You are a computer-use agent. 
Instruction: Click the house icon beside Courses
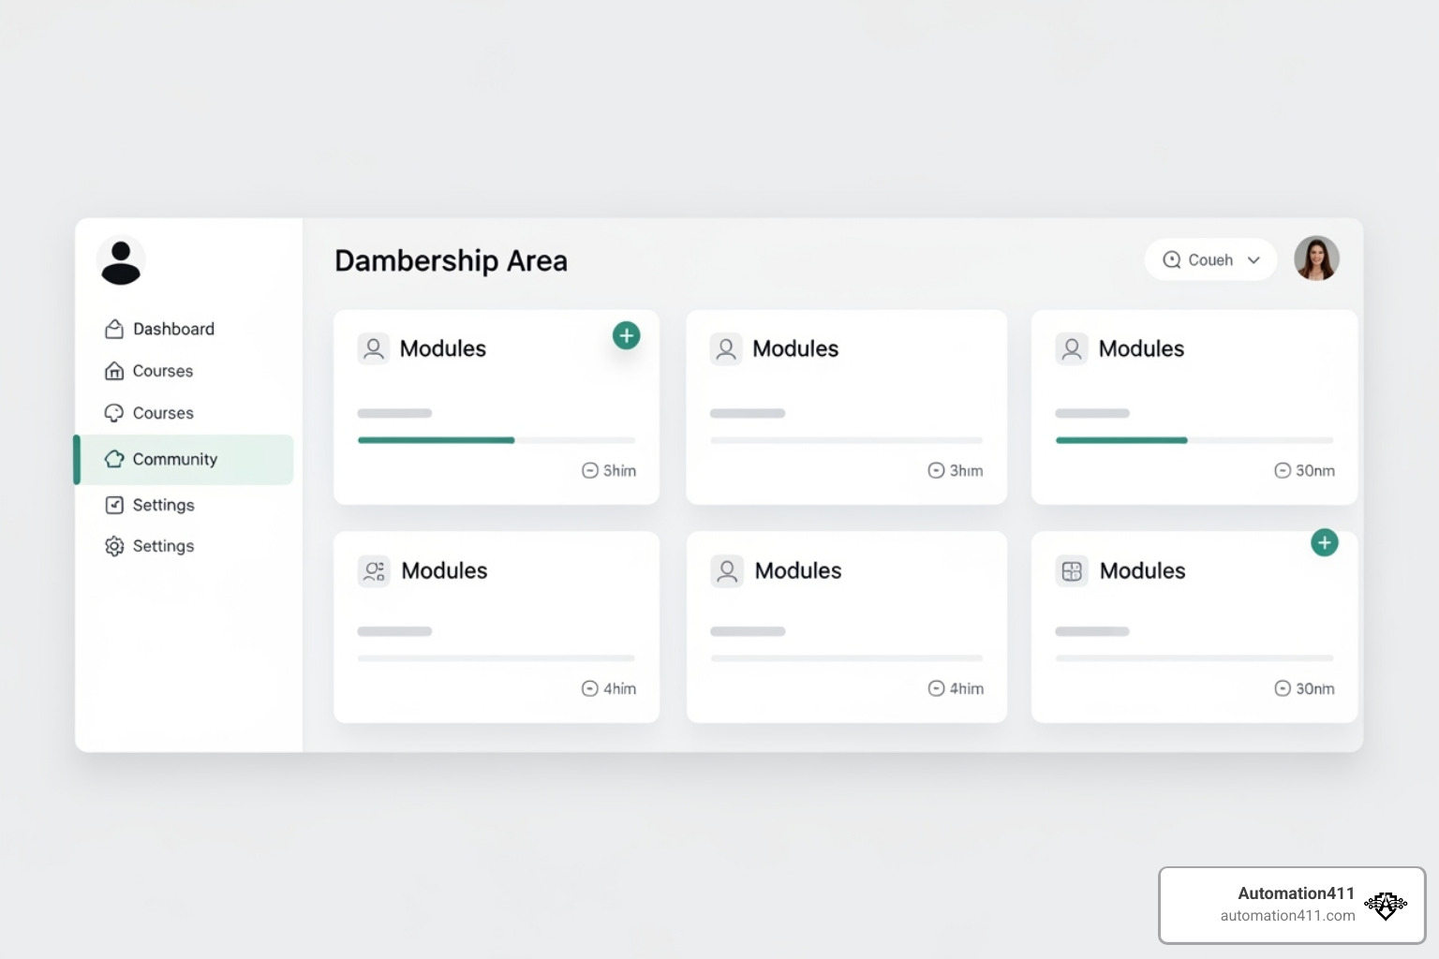(x=114, y=371)
